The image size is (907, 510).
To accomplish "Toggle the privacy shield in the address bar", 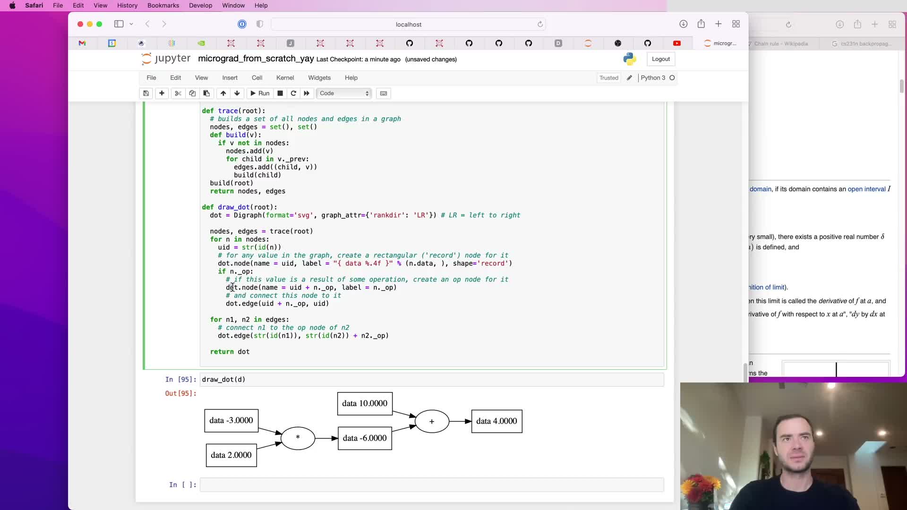I will coord(260,24).
